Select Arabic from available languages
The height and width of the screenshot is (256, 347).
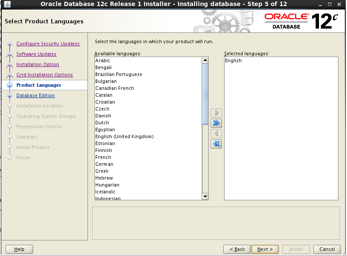click(x=103, y=60)
